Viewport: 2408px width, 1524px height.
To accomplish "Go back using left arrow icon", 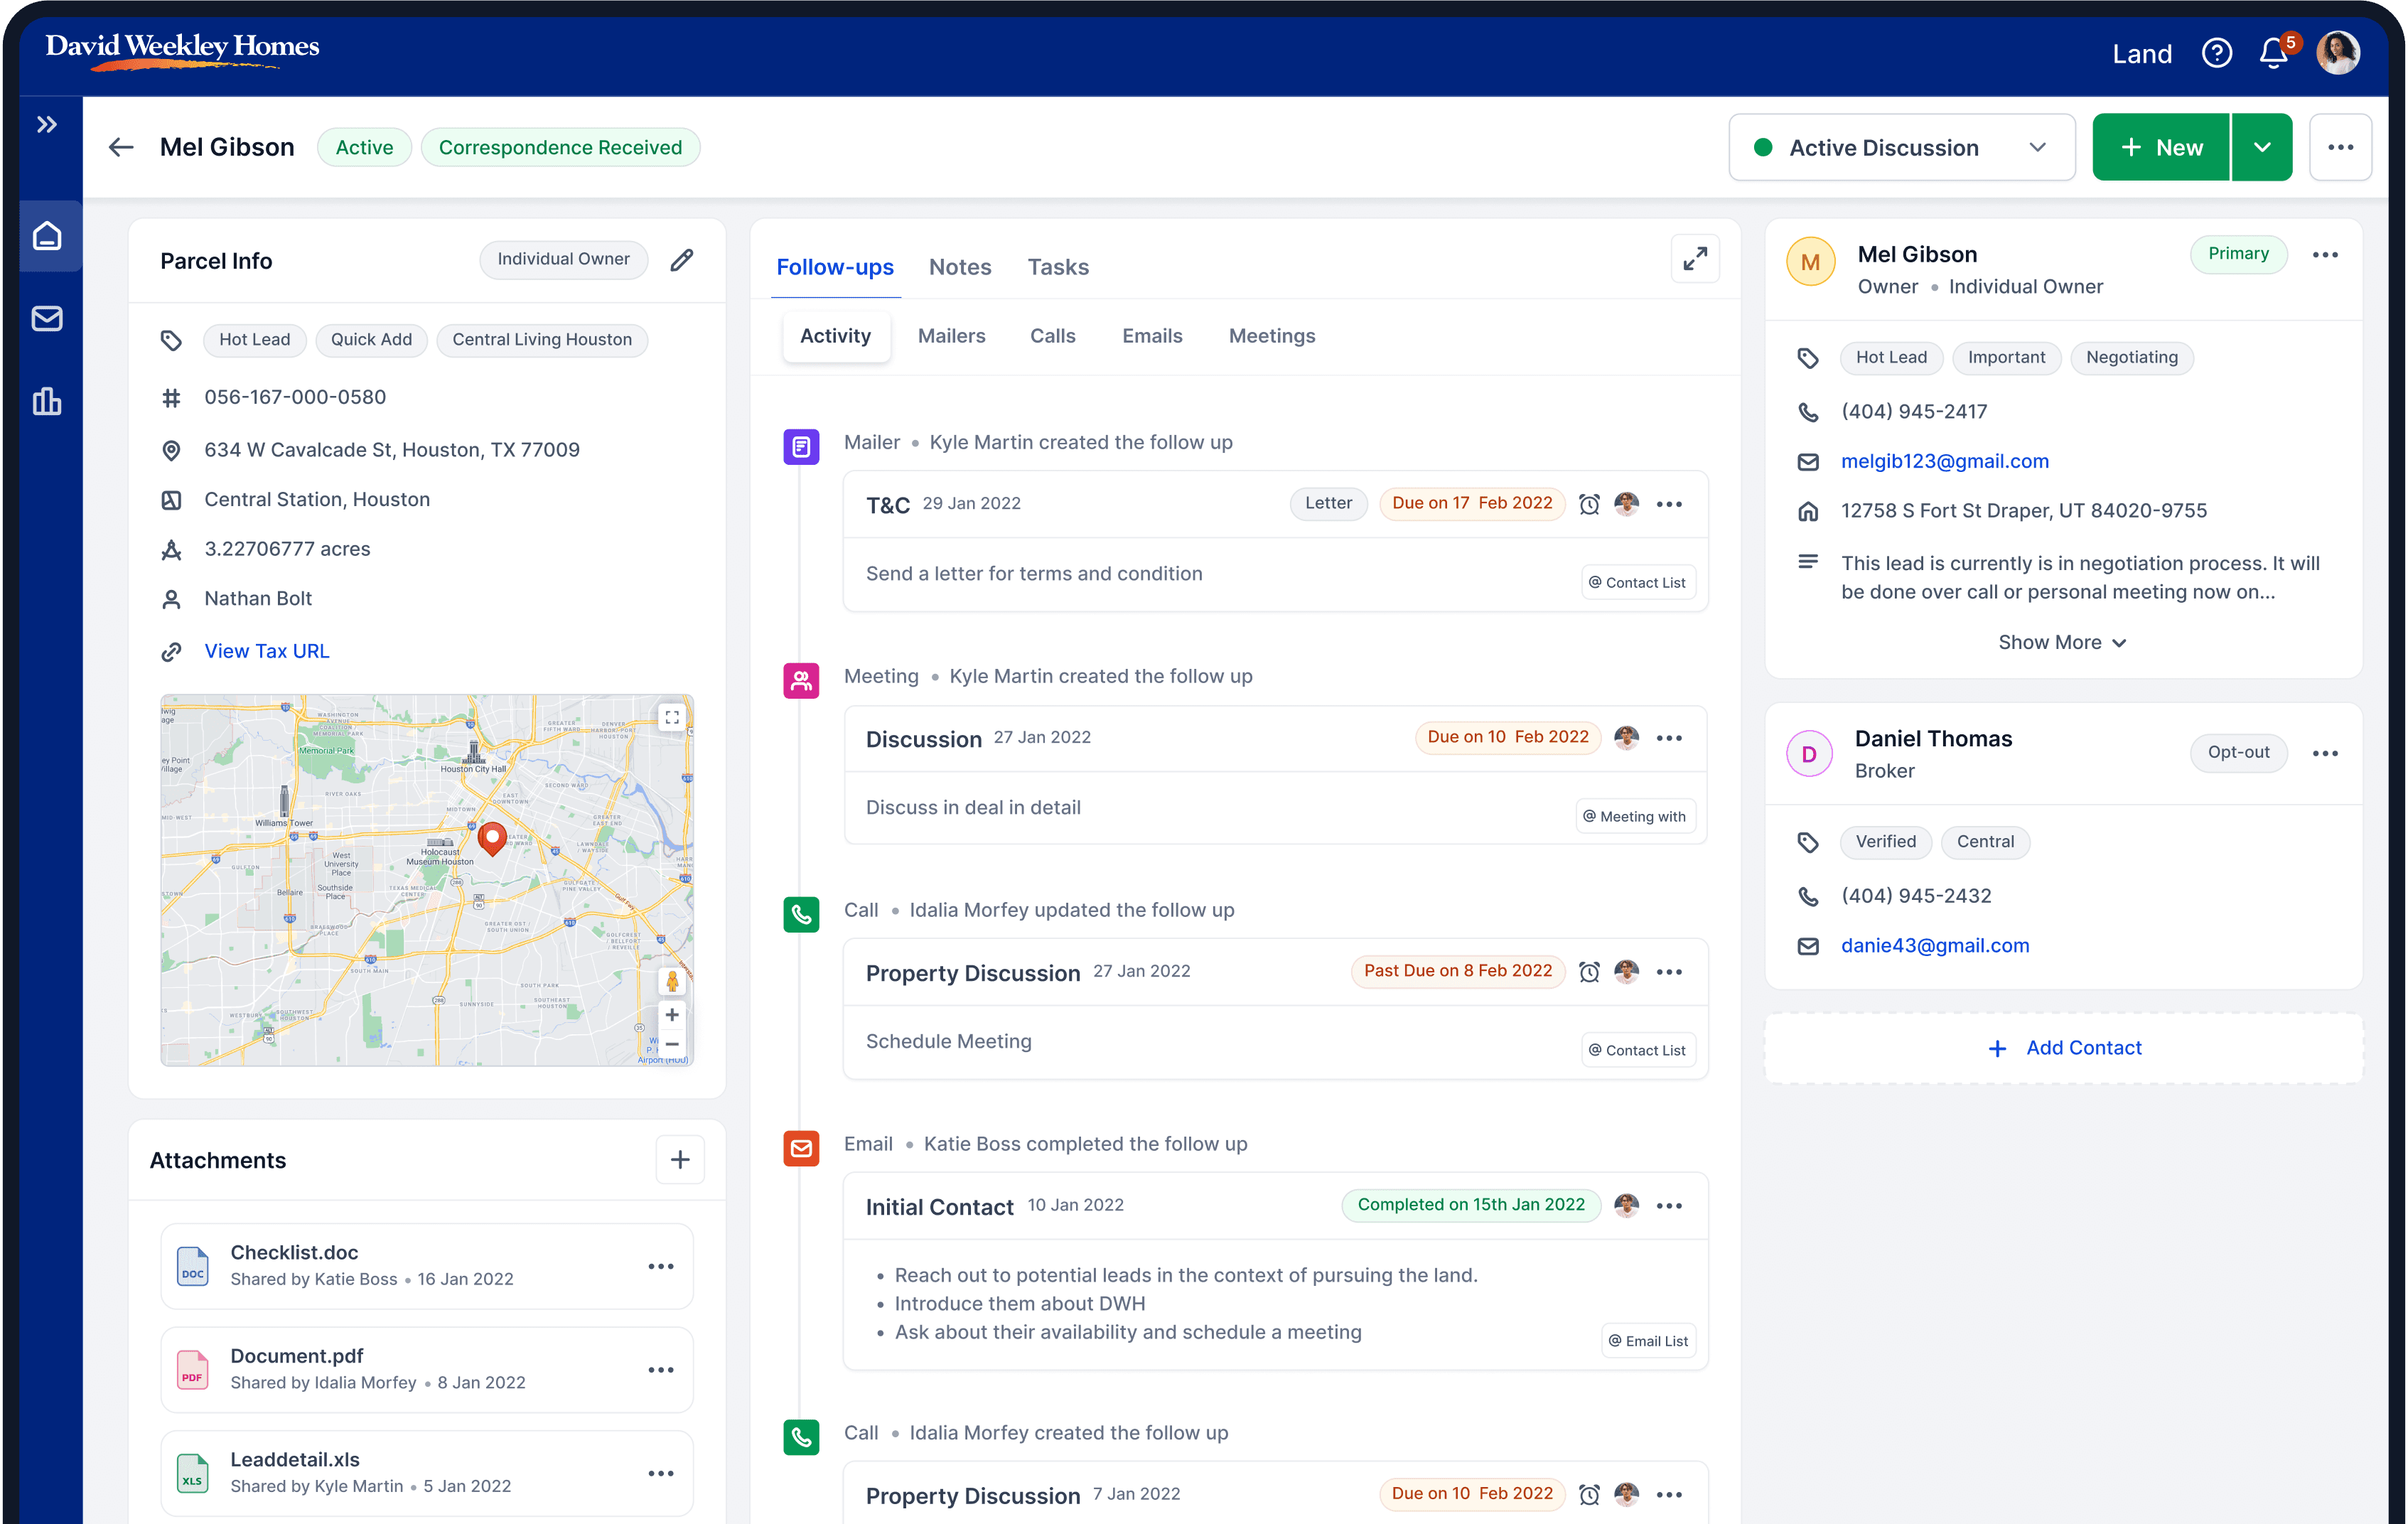I will tap(121, 148).
